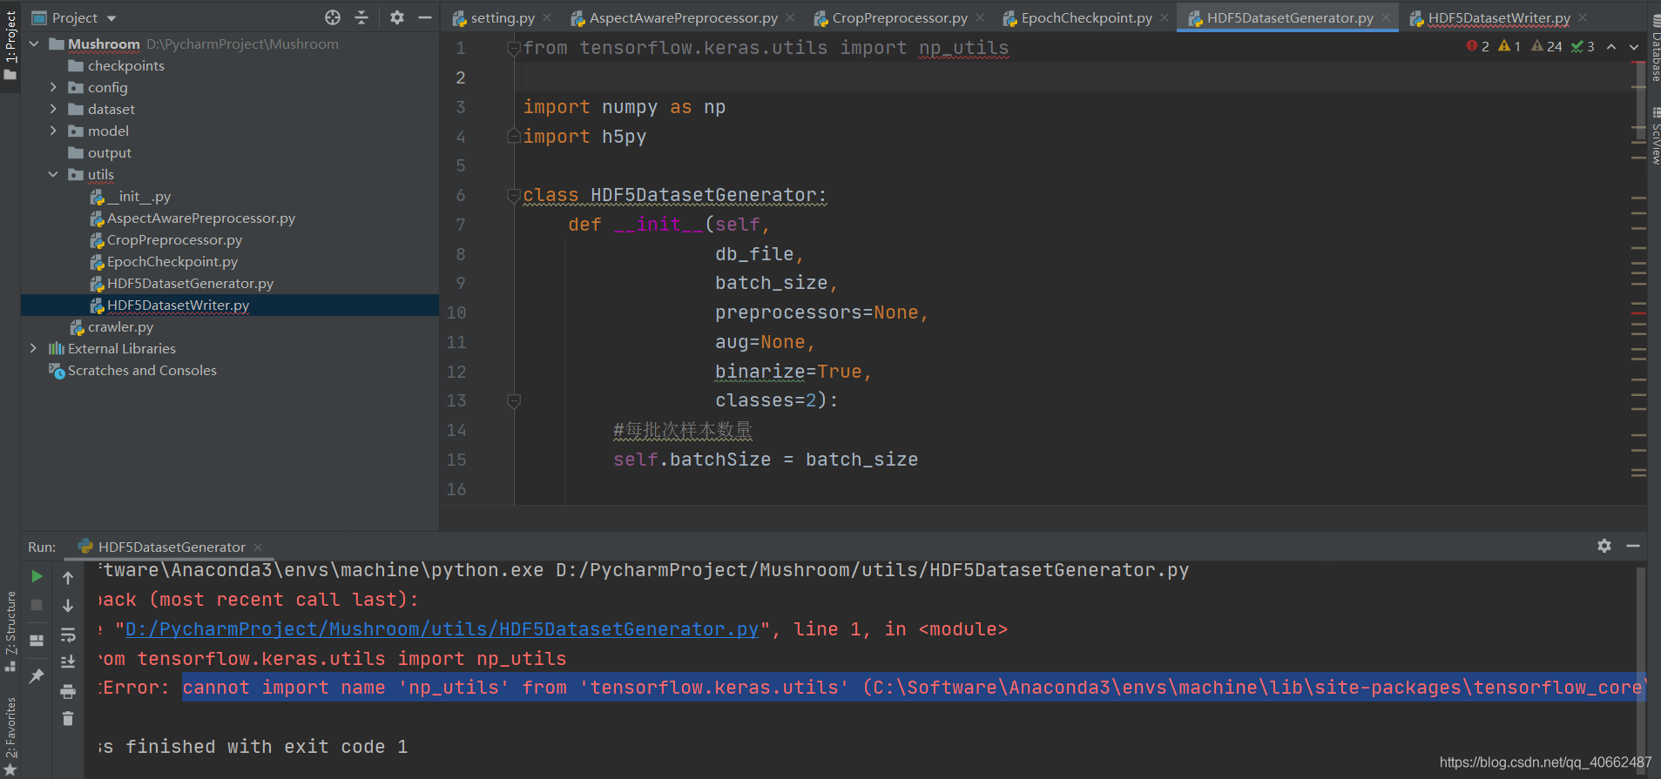Show the 24 weak warnings indicator
The width and height of the screenshot is (1661, 779).
pos(1547,46)
